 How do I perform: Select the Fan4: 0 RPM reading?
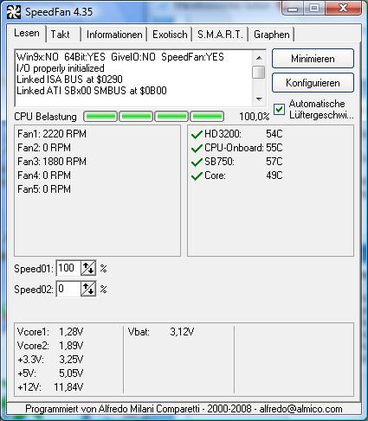pos(44,175)
